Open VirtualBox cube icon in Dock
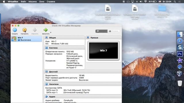The width and height of the screenshot is (184, 103). click(x=179, y=74)
